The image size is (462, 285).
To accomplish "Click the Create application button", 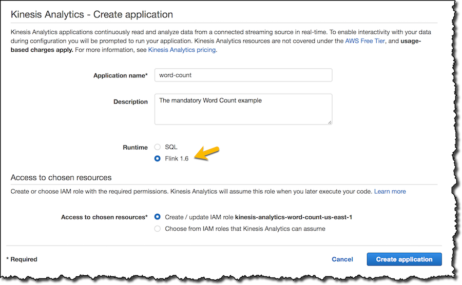I will point(404,259).
